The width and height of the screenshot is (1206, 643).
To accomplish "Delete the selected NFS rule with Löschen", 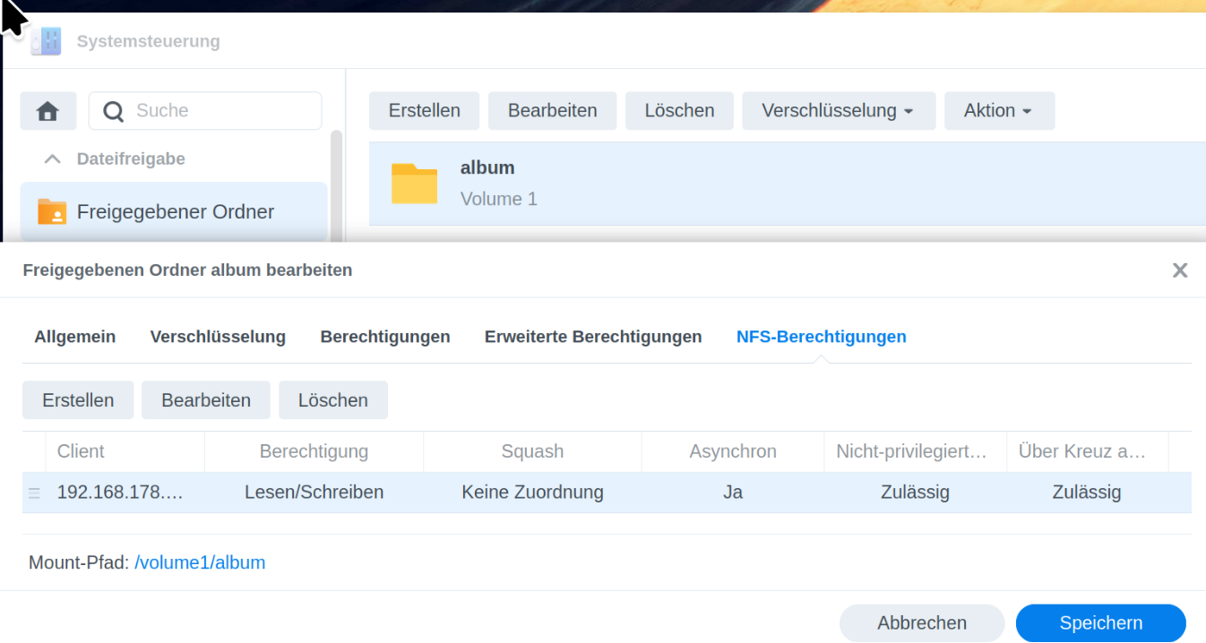I will [333, 400].
